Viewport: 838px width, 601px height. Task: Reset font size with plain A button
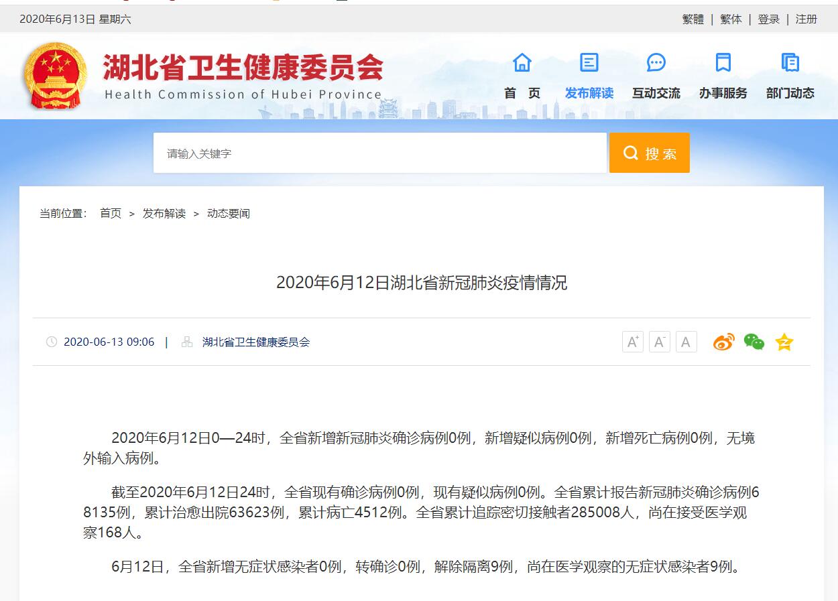pyautogui.click(x=686, y=342)
